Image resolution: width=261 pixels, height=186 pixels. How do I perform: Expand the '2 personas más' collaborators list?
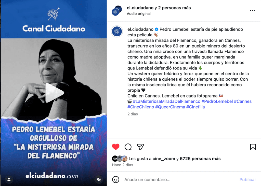174,8
